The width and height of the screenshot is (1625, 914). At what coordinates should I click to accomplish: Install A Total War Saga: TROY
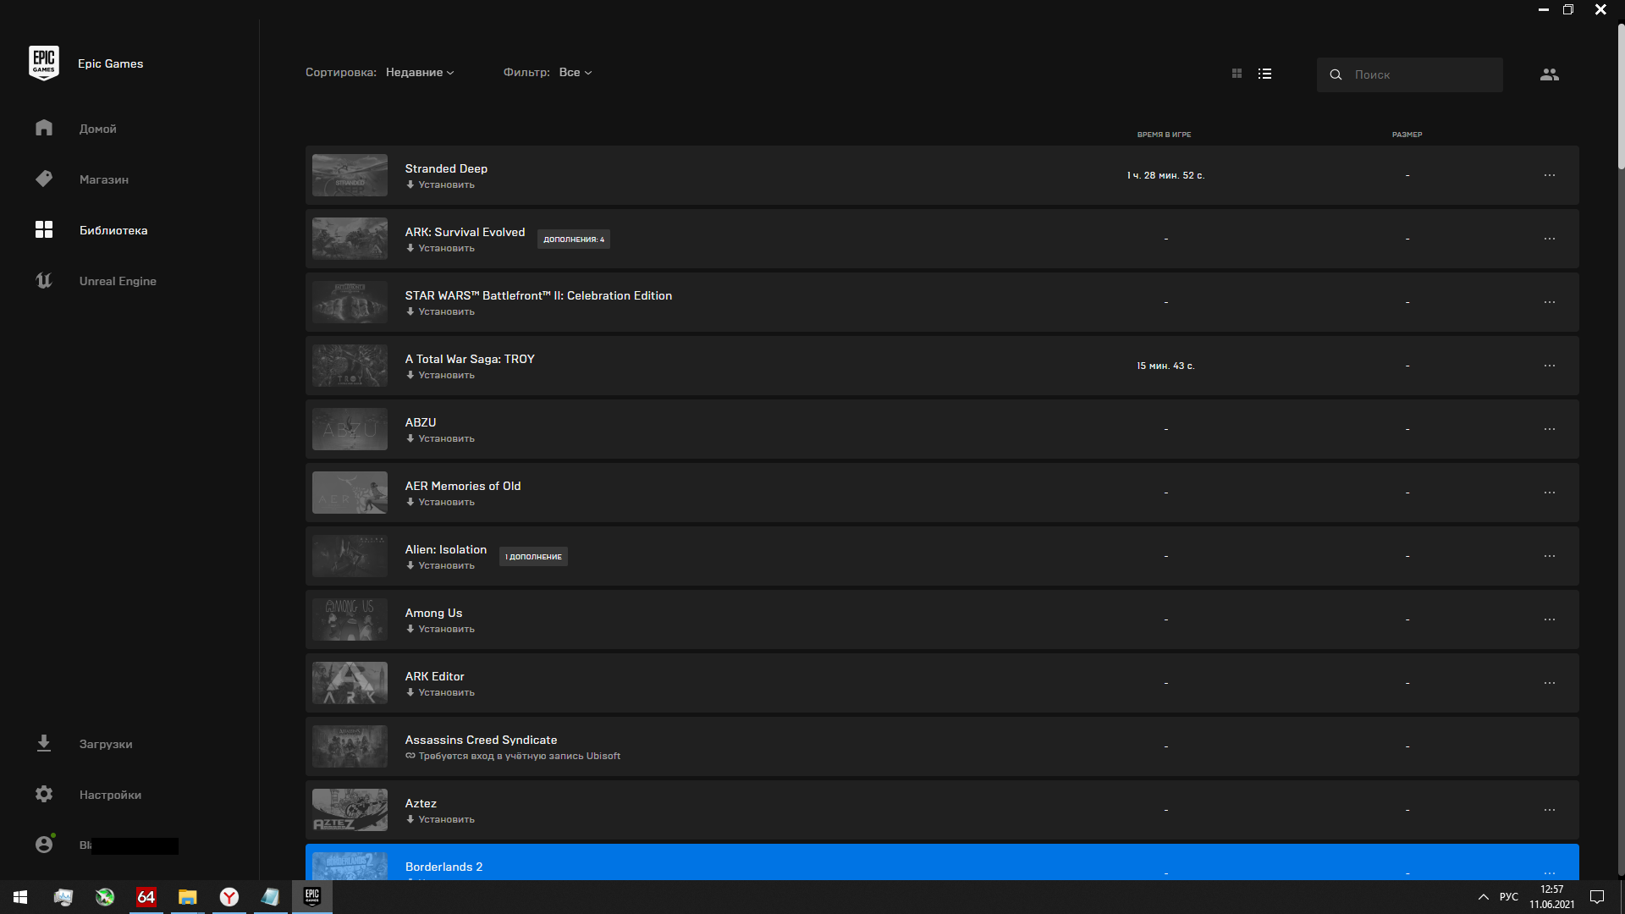coord(440,376)
